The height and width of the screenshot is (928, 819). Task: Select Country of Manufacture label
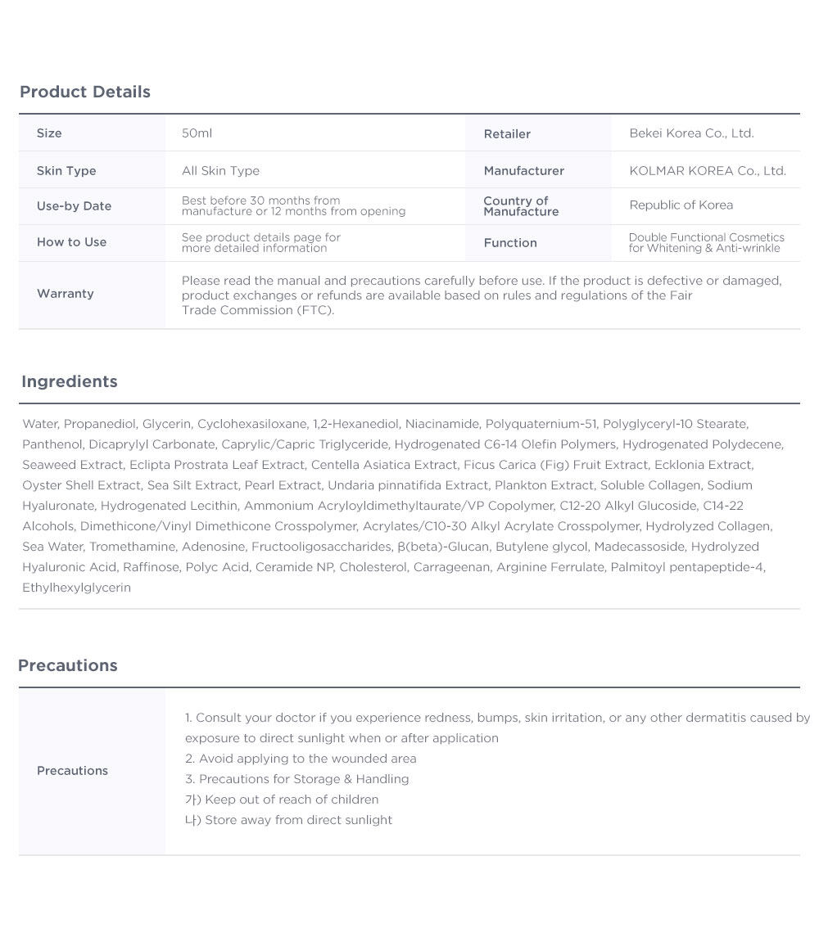coord(521,206)
